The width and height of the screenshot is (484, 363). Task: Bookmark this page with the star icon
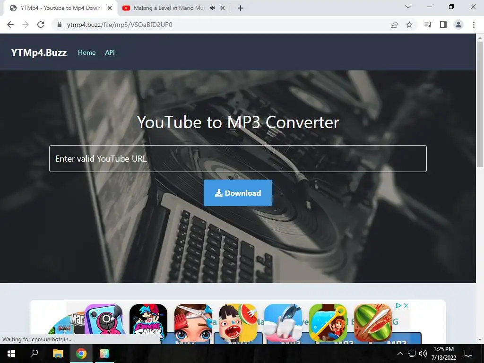tap(409, 25)
